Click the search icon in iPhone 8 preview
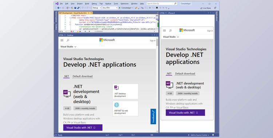 click(x=170, y=31)
